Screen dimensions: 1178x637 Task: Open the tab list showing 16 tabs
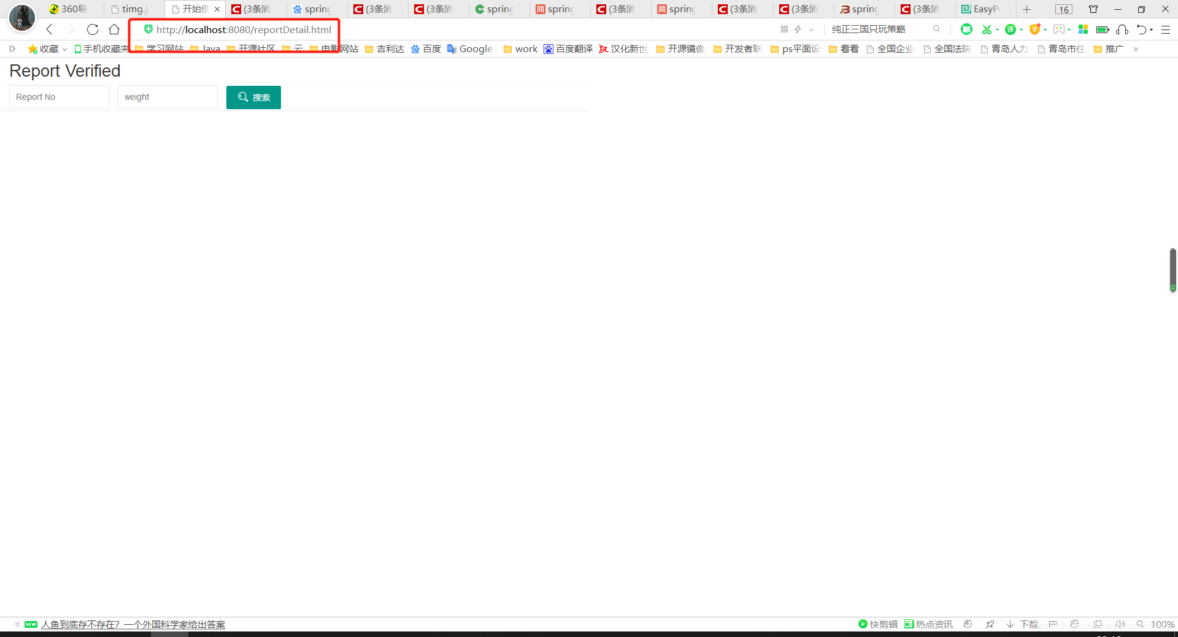[x=1063, y=9]
